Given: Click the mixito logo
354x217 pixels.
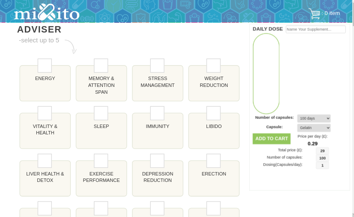Looking at the screenshot, I should [46, 13].
